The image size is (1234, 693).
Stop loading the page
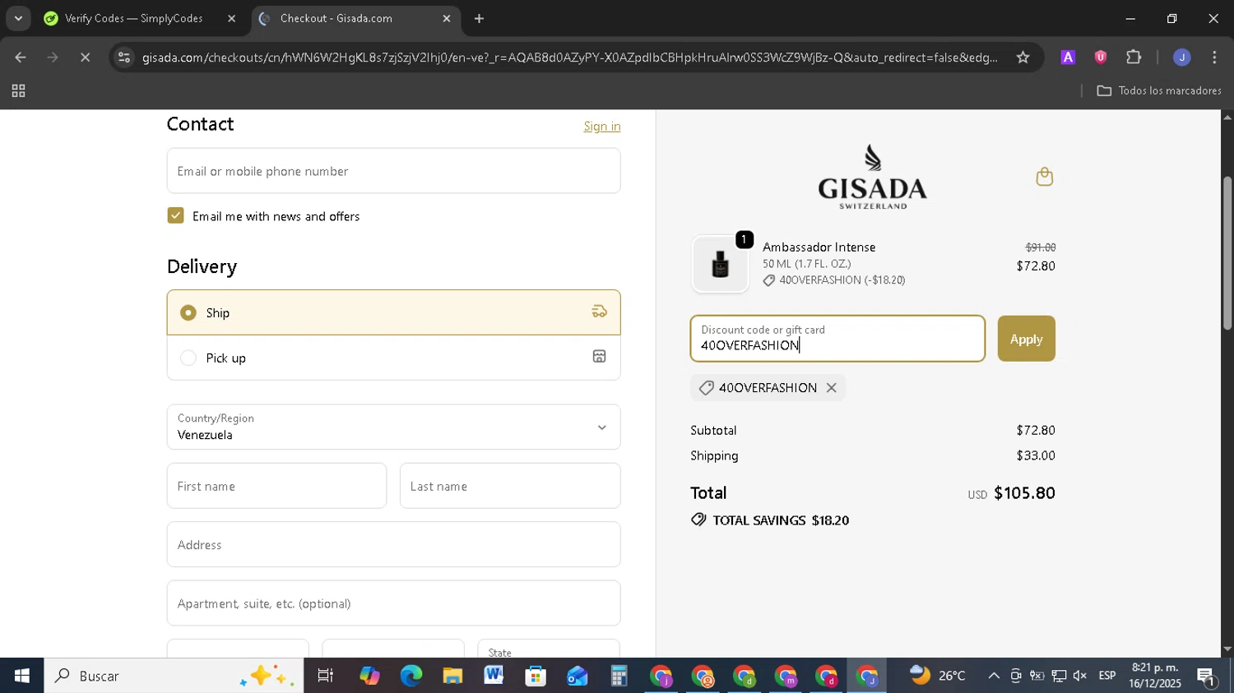click(86, 57)
